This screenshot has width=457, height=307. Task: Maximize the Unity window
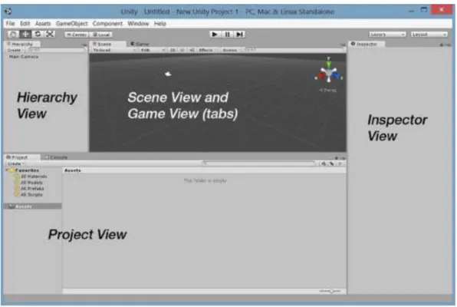(x=424, y=10)
